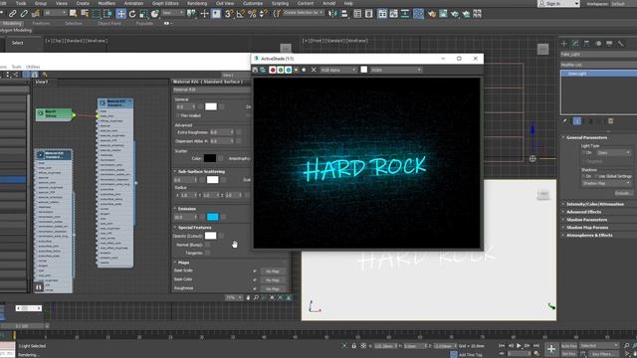This screenshot has height=358, width=637.
Task: Open the Sign In dropdown
Action: tap(558, 4)
